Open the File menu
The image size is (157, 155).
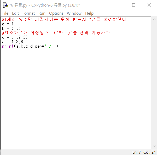5,13
